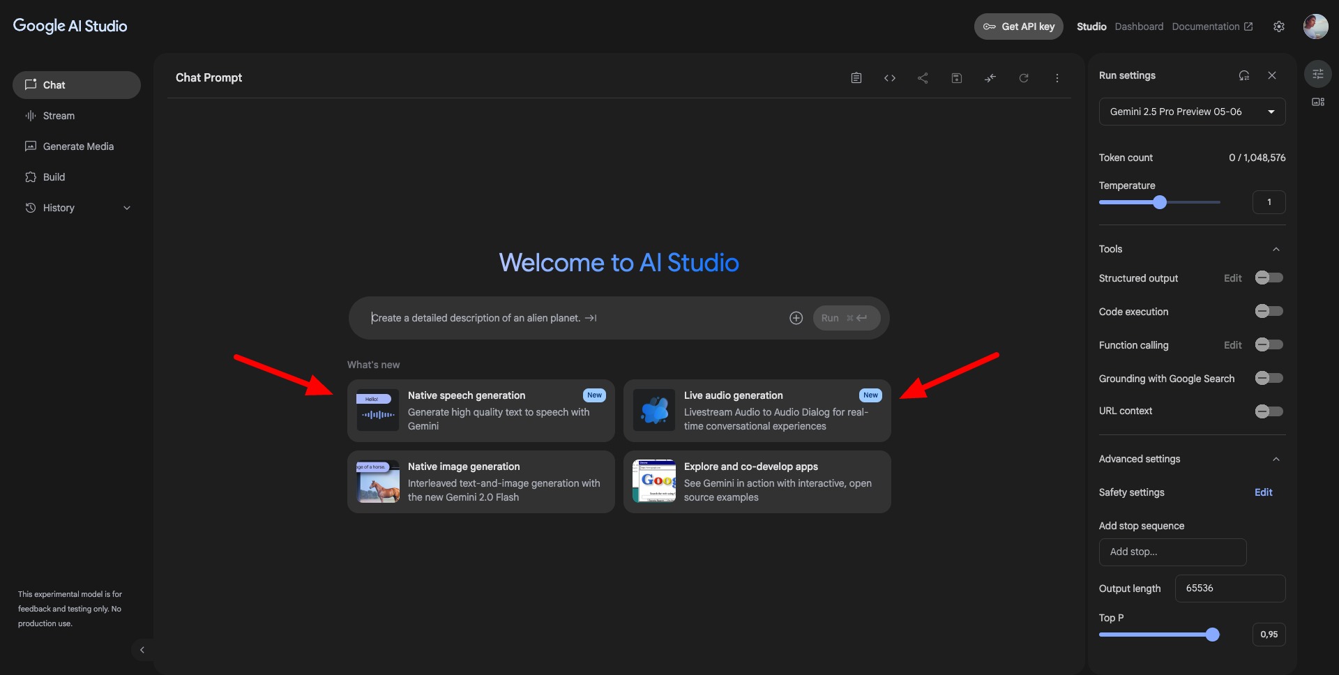Open the Live audio generation card title
This screenshot has height=675, width=1339.
click(x=733, y=395)
